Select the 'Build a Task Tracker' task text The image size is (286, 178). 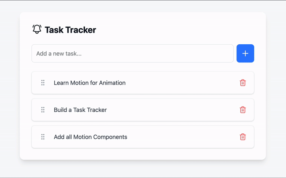[80, 110]
